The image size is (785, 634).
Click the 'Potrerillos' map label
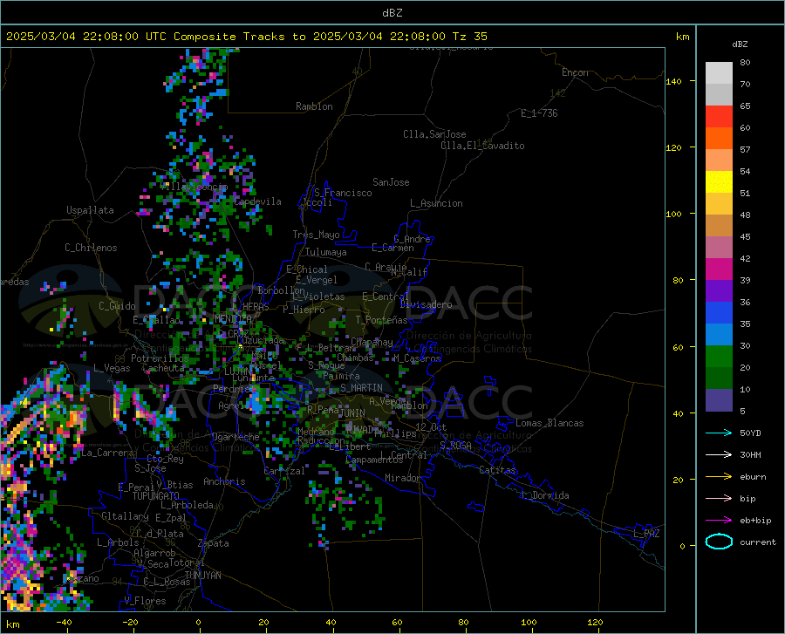(160, 358)
